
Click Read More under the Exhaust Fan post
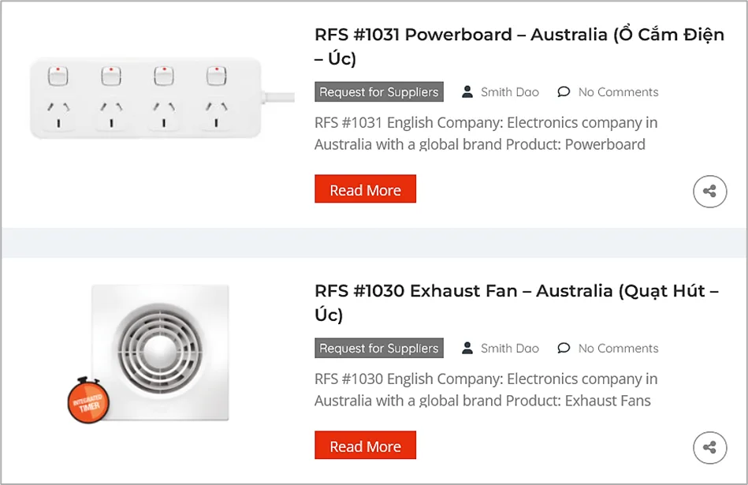(x=366, y=446)
